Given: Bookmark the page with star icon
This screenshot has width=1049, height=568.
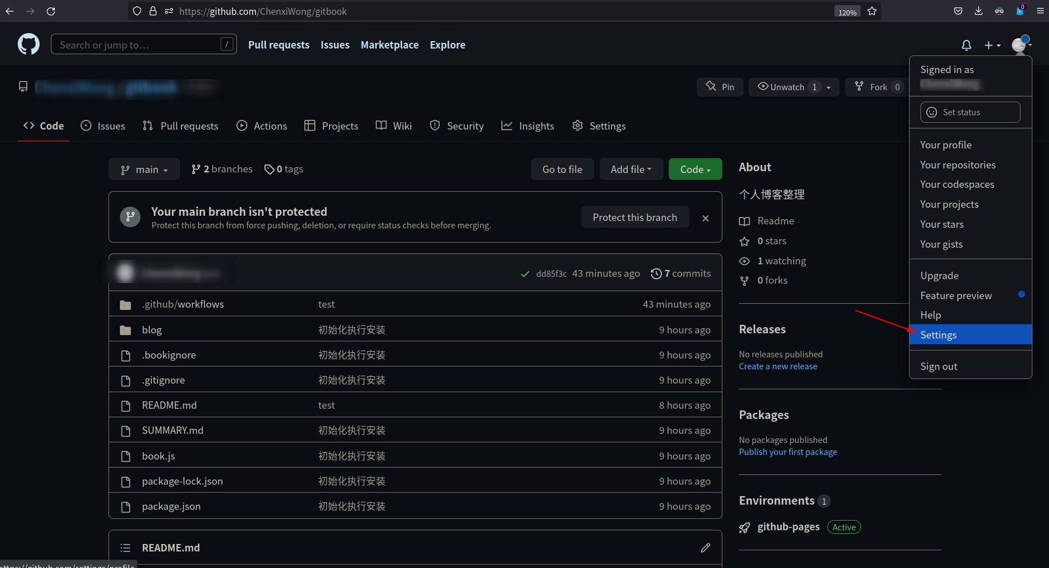Looking at the screenshot, I should click(x=872, y=11).
